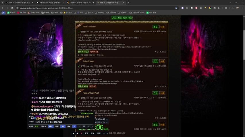This screenshot has width=245, height=137.
Task: Expand the 오늘 공부 리스트 bookmark folder
Action: (x=137, y=13)
